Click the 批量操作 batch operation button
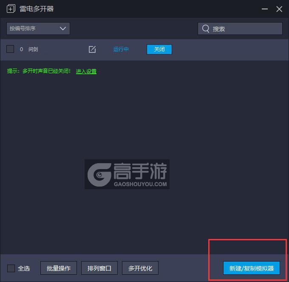 point(59,268)
